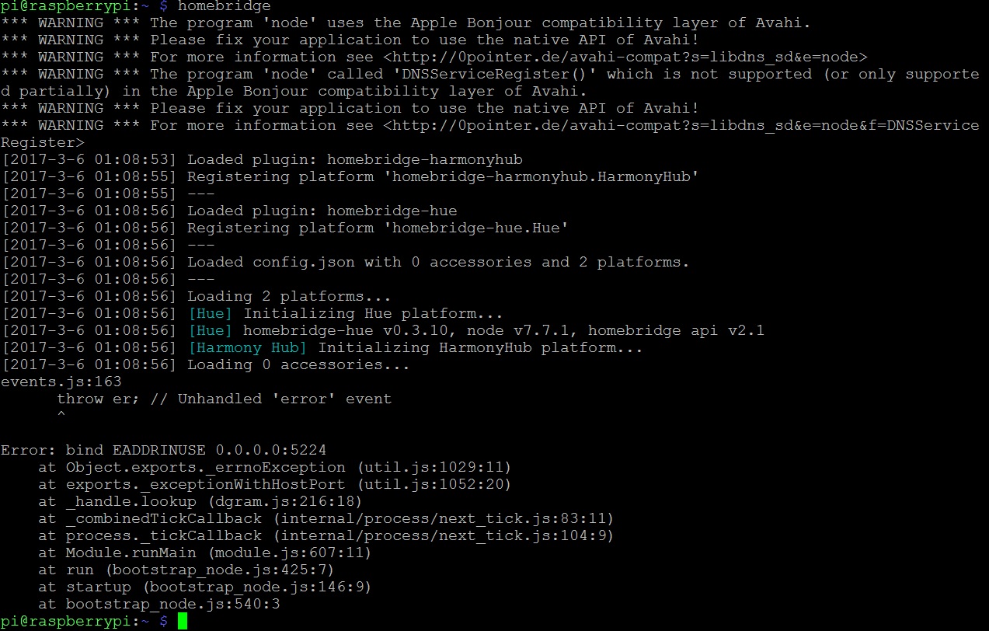Click 'Registering platform homebridge-hue.Hue' line

point(378,228)
